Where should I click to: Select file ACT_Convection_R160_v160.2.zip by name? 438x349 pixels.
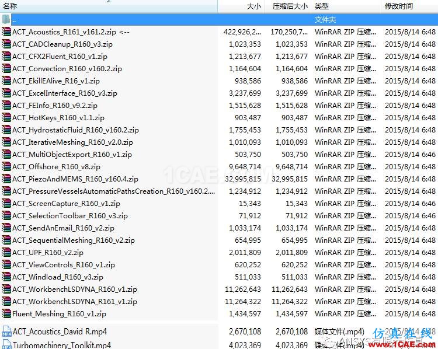pos(67,69)
